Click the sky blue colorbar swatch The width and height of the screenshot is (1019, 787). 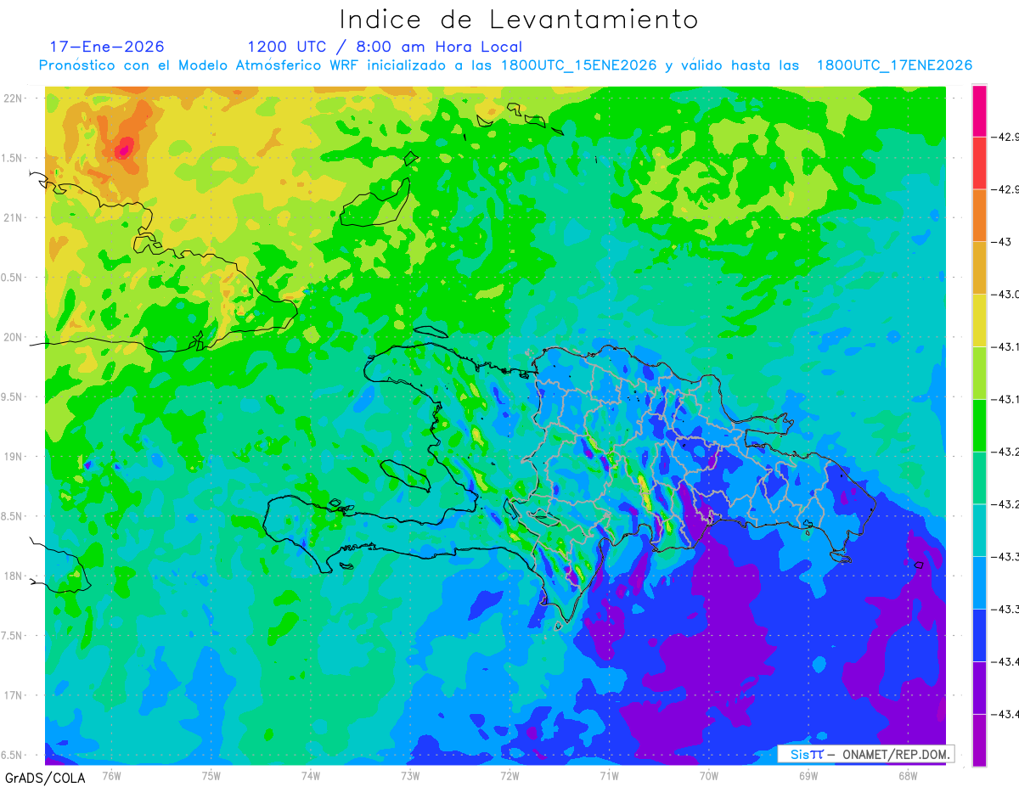979,584
